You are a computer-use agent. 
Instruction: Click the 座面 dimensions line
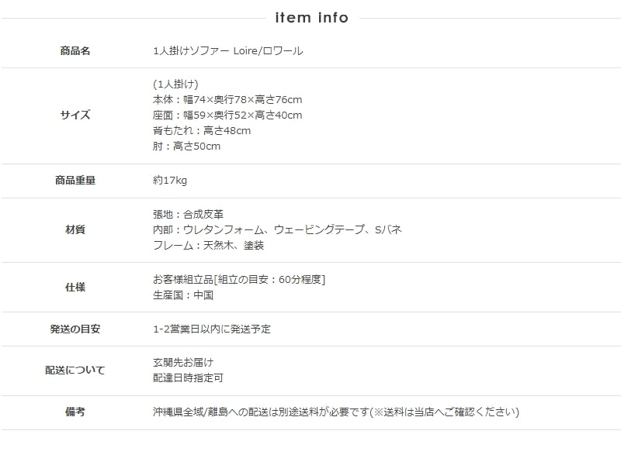pos(227,115)
